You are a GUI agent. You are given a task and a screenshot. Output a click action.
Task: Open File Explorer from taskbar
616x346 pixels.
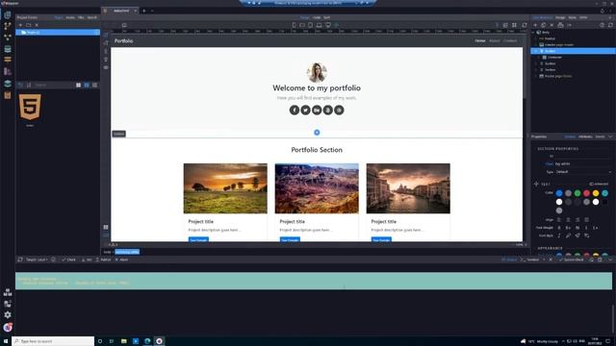pyautogui.click(x=124, y=341)
